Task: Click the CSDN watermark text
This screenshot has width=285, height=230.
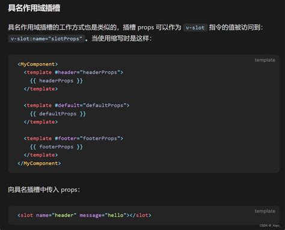Action: point(270,226)
